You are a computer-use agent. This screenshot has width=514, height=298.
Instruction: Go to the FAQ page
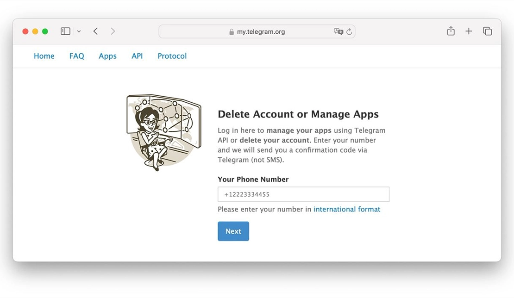pyautogui.click(x=77, y=56)
